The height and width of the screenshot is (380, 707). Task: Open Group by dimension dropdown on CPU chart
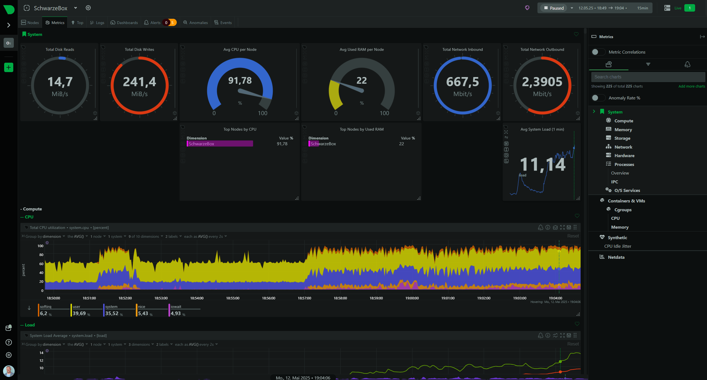pos(52,236)
